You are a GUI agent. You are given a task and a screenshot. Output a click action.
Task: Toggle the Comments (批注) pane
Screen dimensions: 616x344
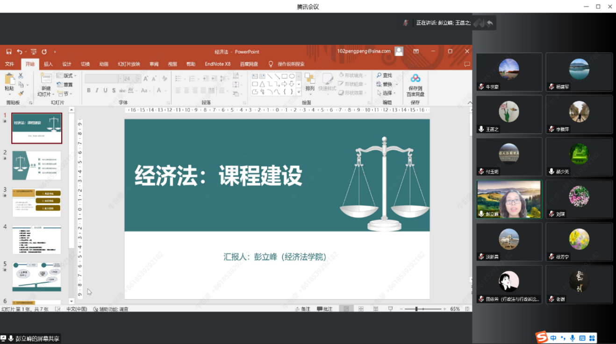(x=324, y=309)
